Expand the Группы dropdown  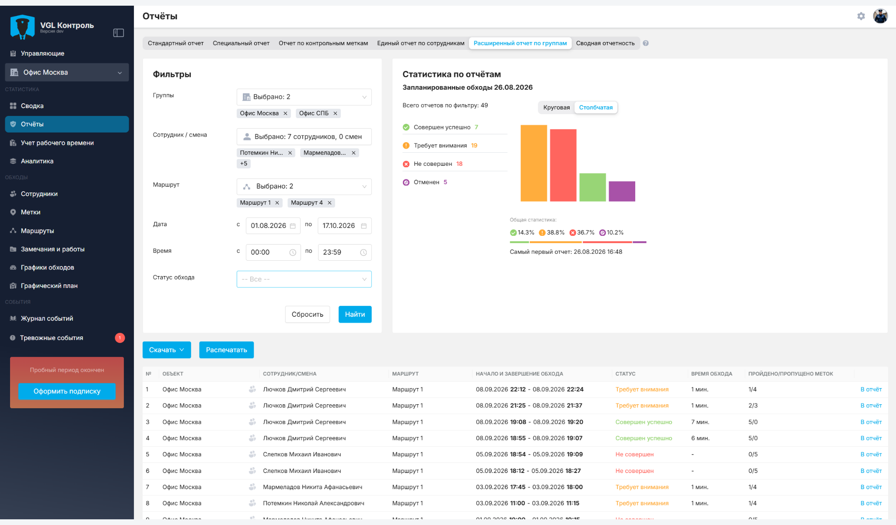(304, 97)
